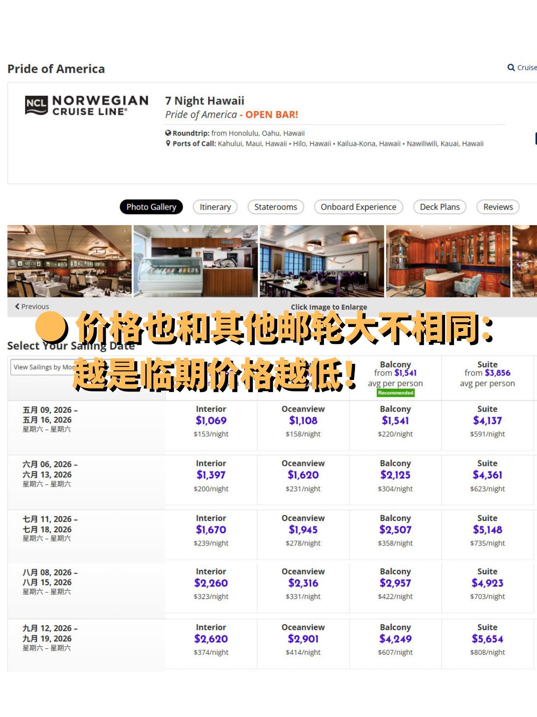
Task: Click the green Recommended badge under Balcony
Action: point(396,393)
